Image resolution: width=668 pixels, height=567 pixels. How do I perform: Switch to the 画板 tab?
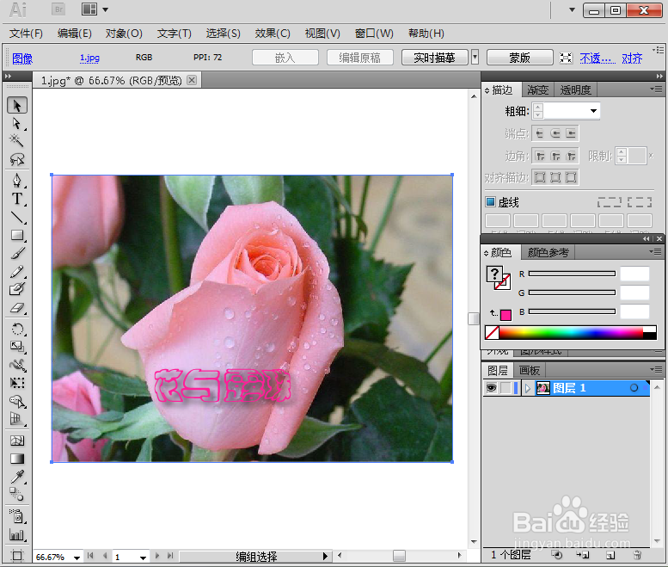(530, 370)
